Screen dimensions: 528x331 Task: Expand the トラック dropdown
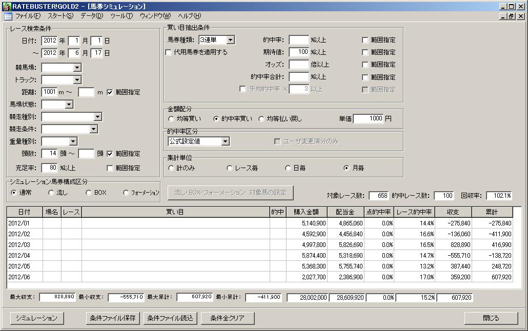tap(77, 80)
